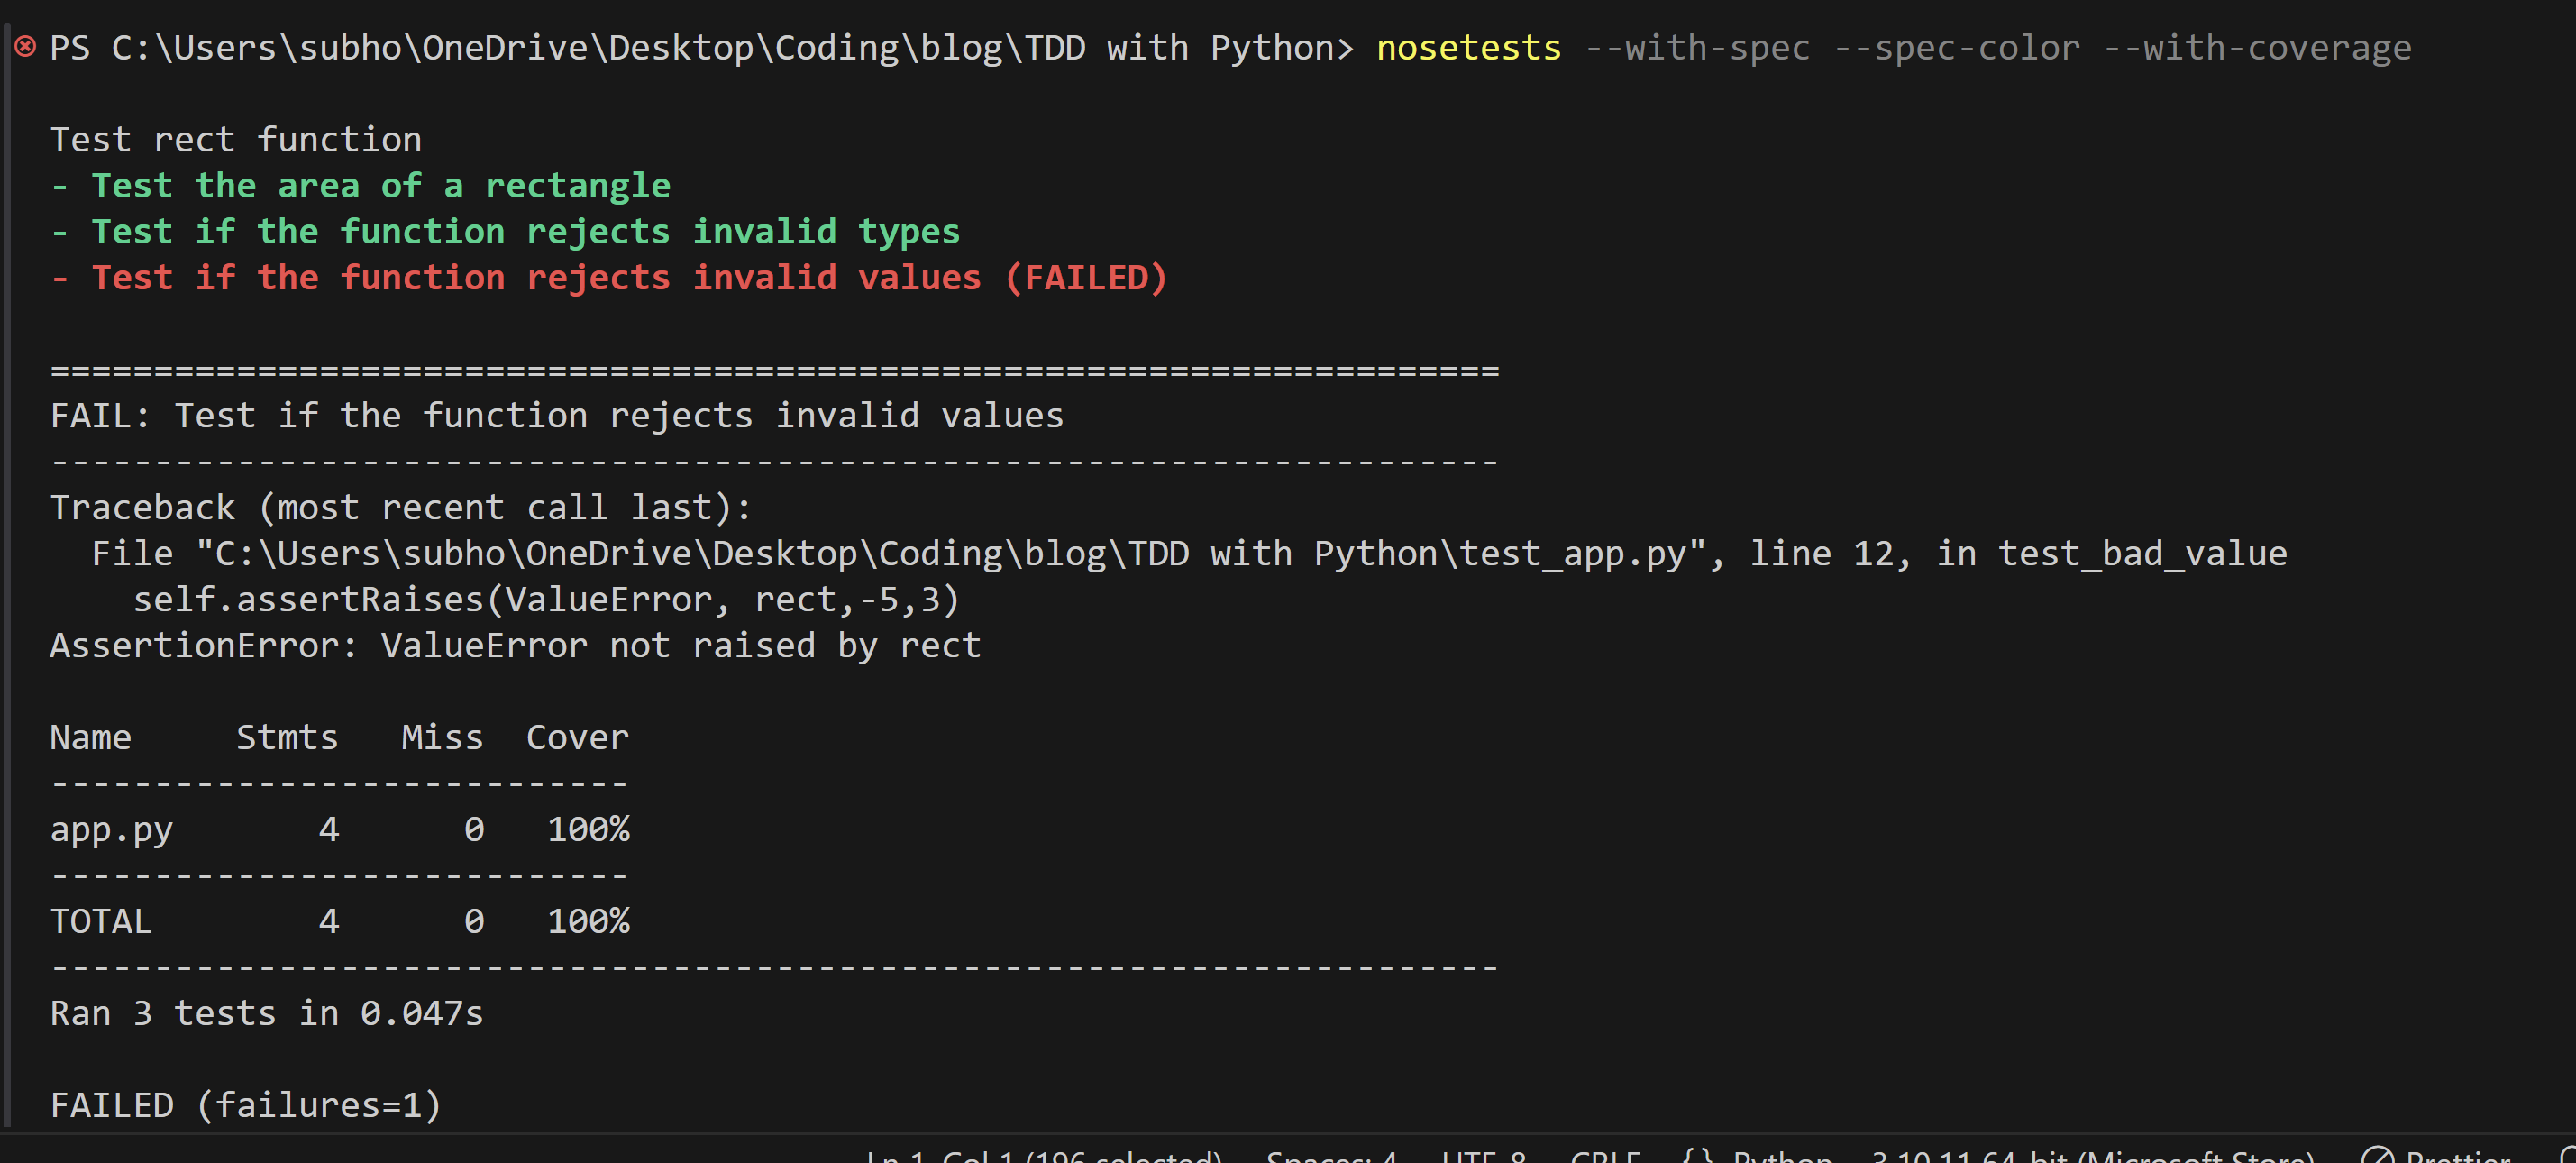The height and width of the screenshot is (1163, 2576).
Task: Click the final FAILED (failures=1) line
Action: click(x=246, y=1105)
